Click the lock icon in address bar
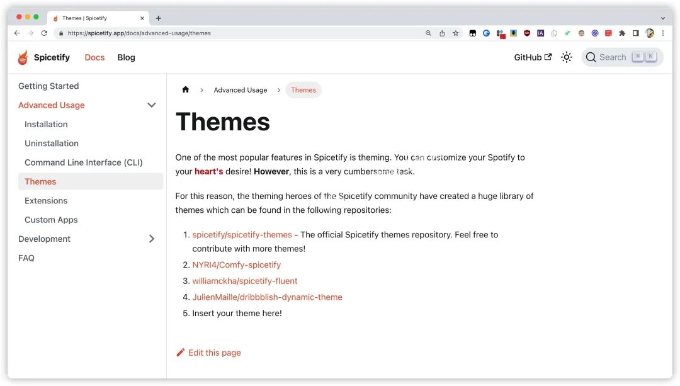 pos(60,33)
